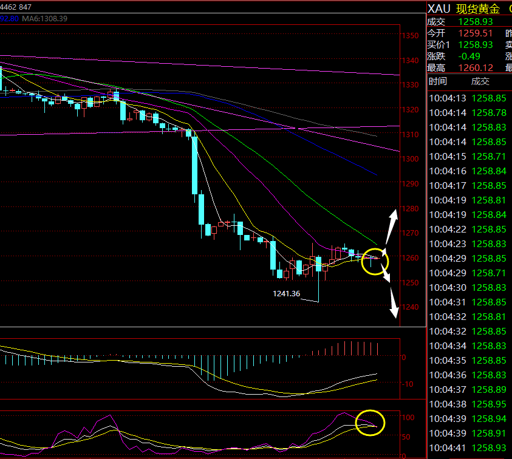The width and height of the screenshot is (512, 459).
Task: Pick the tick row at 10:04:17
Action: coord(468,185)
